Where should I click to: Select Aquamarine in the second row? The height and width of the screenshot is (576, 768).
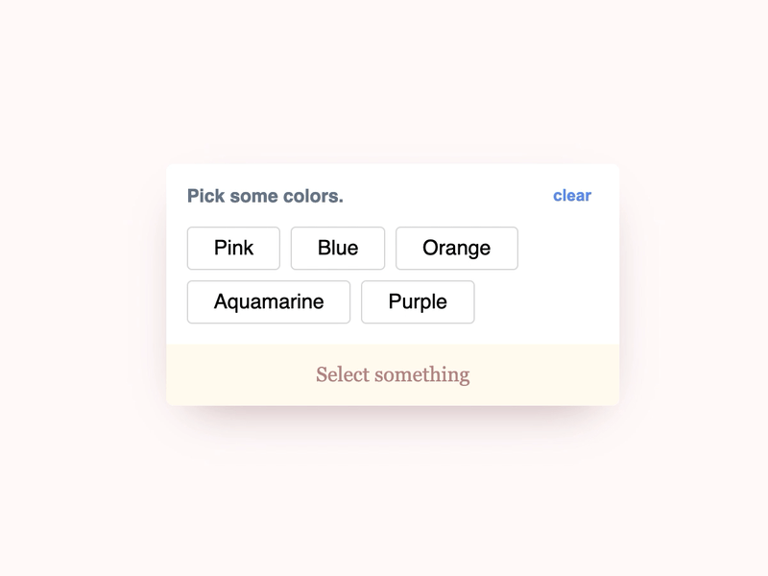(x=268, y=301)
